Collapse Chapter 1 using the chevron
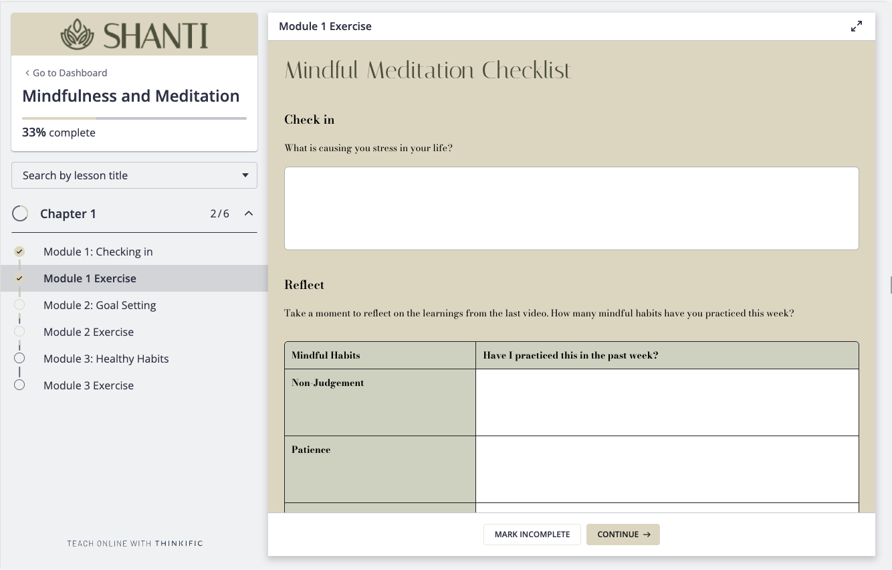 coord(249,213)
